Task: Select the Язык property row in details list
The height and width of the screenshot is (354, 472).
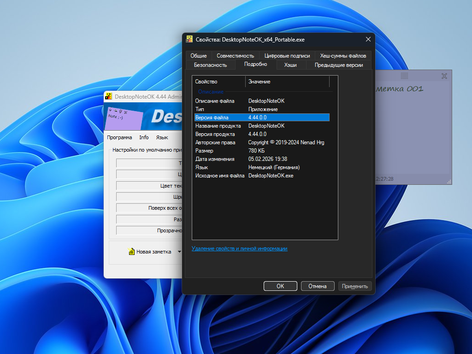Action: (x=262, y=167)
